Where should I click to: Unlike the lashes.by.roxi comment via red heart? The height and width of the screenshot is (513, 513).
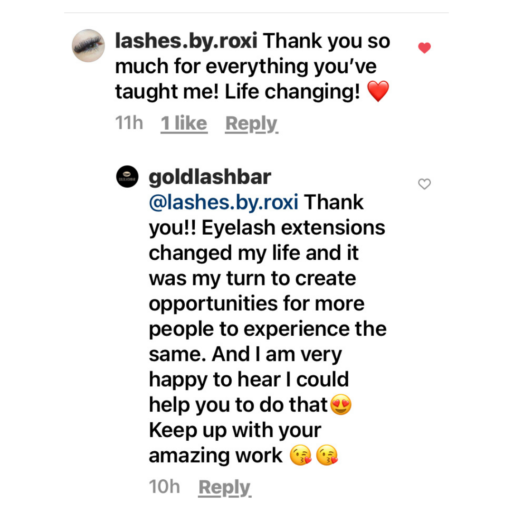click(424, 48)
